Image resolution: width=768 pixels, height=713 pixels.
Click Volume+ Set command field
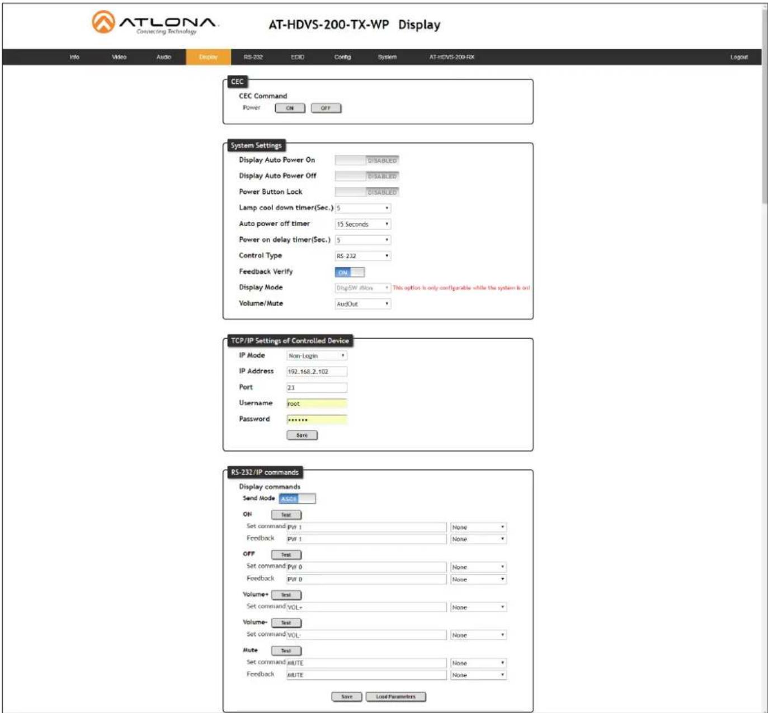tap(366, 607)
